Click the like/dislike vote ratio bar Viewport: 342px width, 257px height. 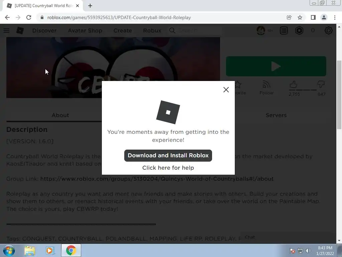point(303,90)
